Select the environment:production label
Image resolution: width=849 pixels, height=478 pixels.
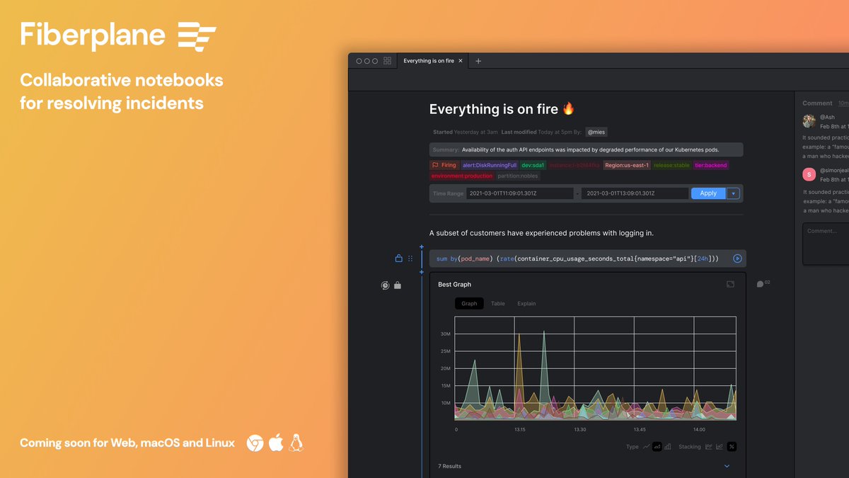click(461, 176)
